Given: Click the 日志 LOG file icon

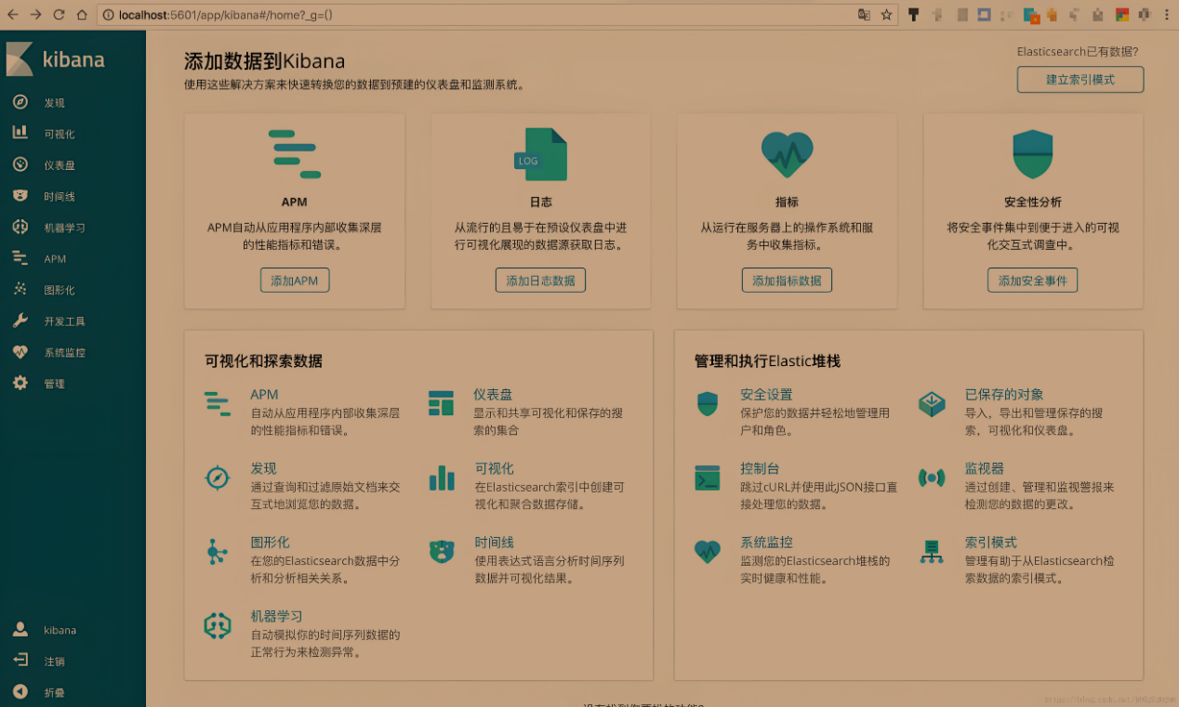Looking at the screenshot, I should point(540,154).
